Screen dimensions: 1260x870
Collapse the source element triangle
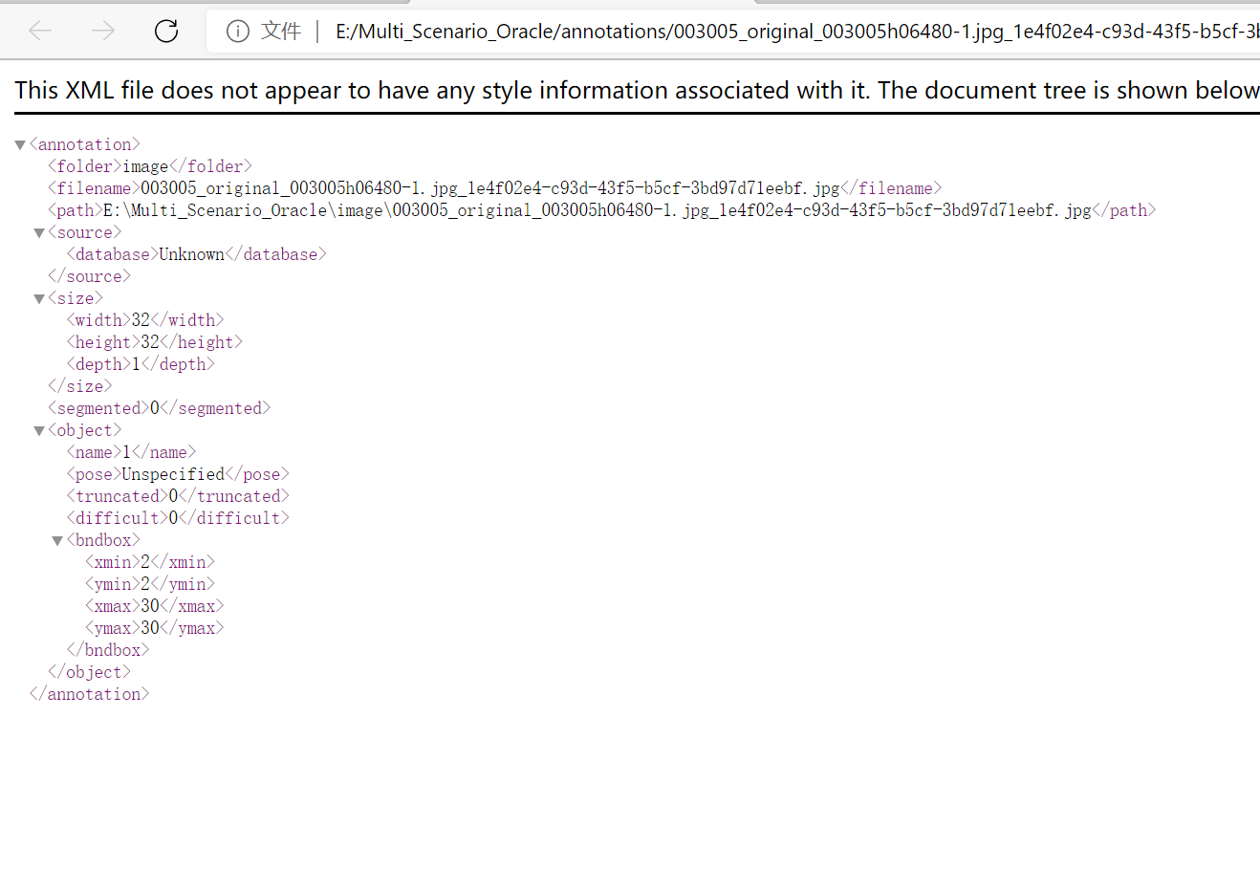[39, 232]
